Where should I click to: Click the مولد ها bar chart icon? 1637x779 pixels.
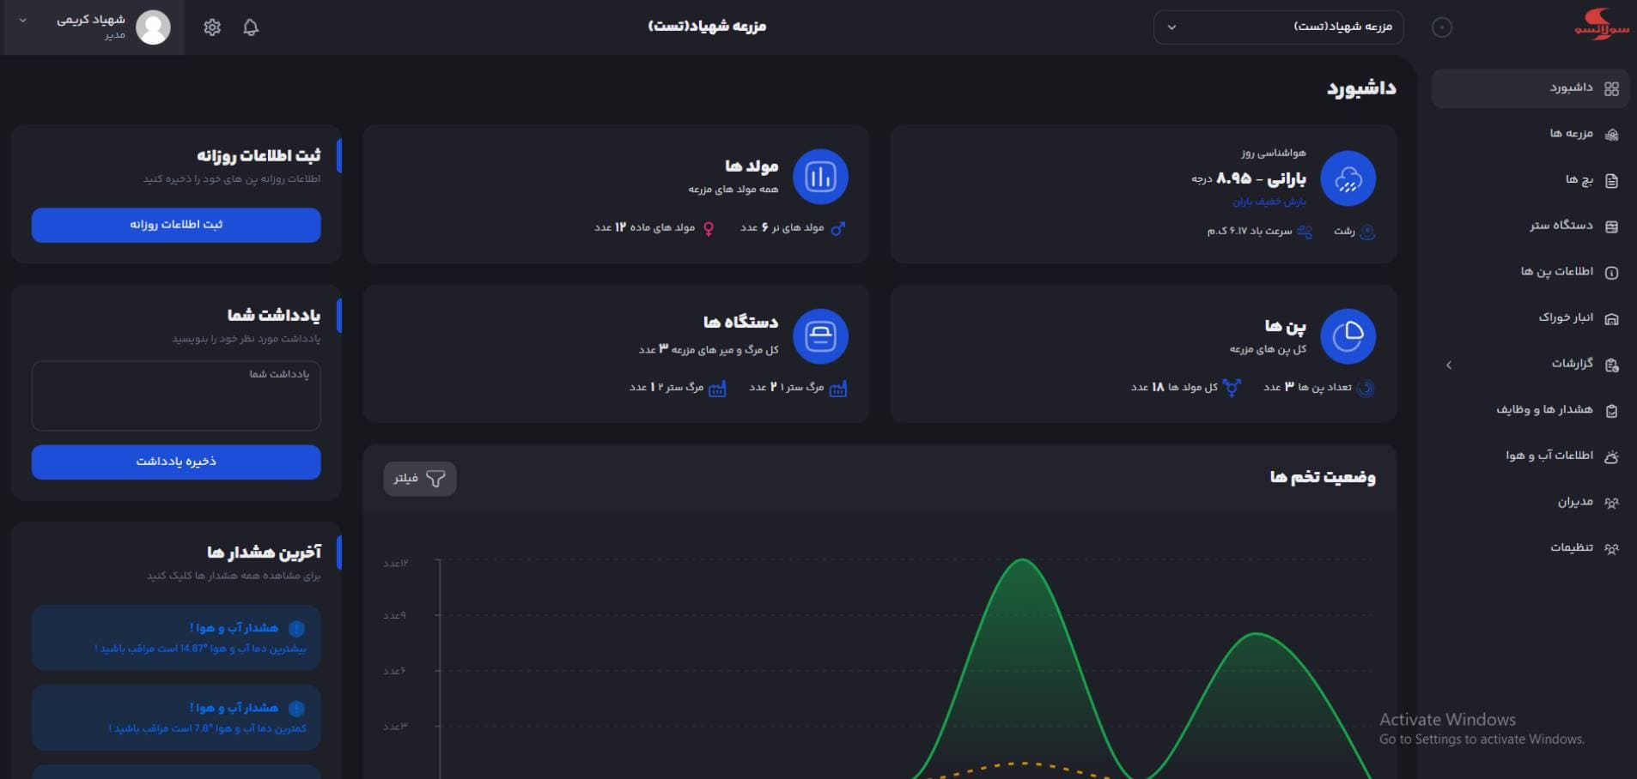pos(820,177)
